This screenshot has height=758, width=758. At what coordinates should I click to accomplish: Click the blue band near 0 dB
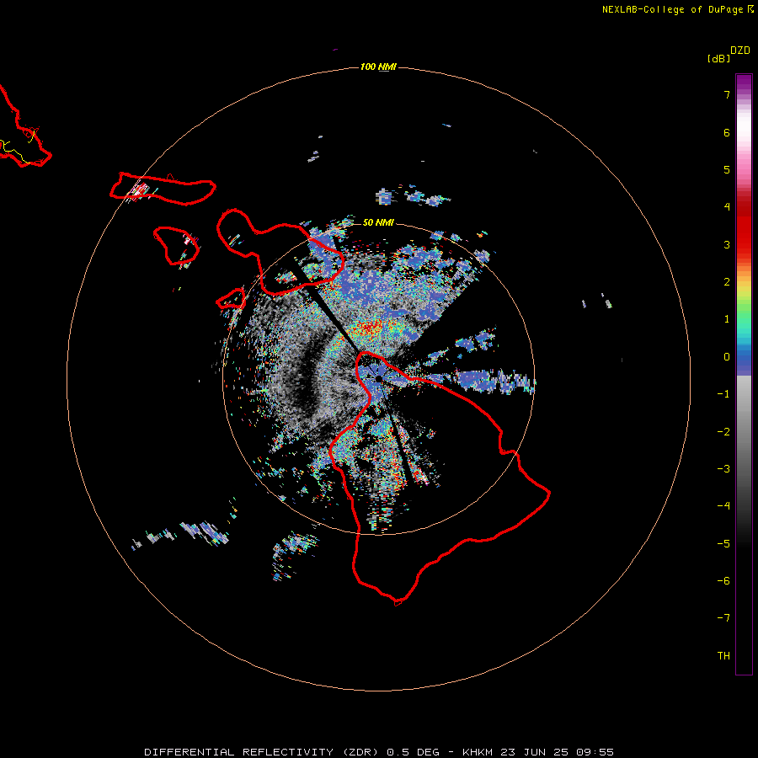(x=744, y=361)
